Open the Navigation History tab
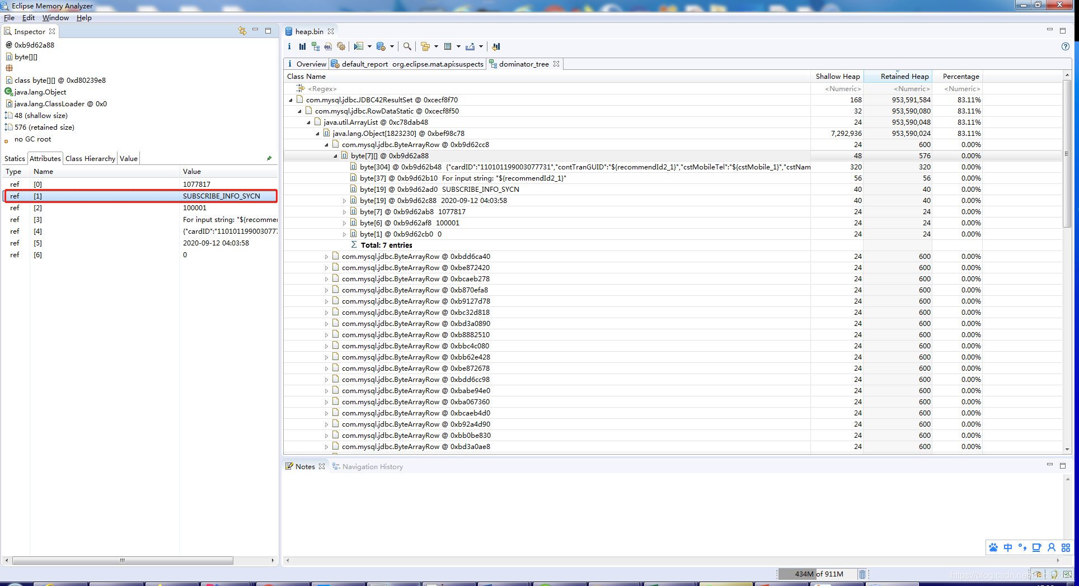Viewport: 1079px width, 586px height. point(368,466)
